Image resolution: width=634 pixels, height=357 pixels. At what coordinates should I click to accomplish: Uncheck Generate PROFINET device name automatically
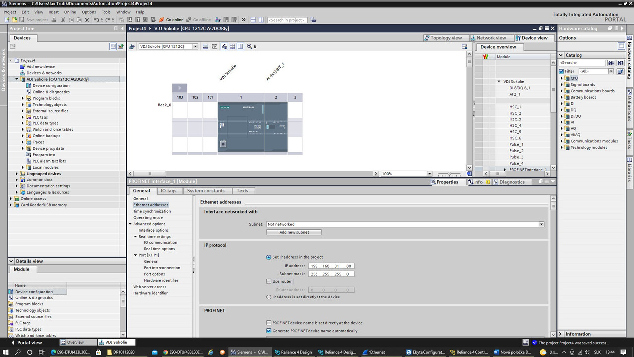[269, 331]
